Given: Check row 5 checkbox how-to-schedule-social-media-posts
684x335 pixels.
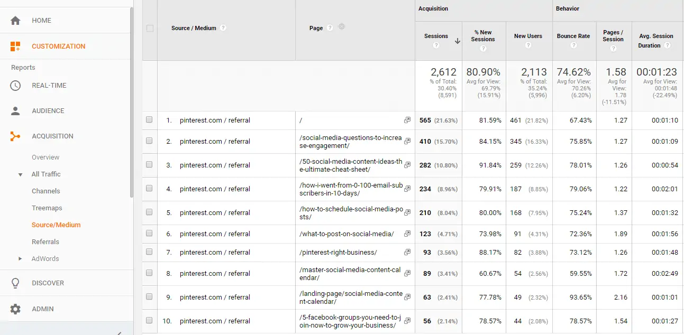Looking at the screenshot, I should [x=149, y=212].
